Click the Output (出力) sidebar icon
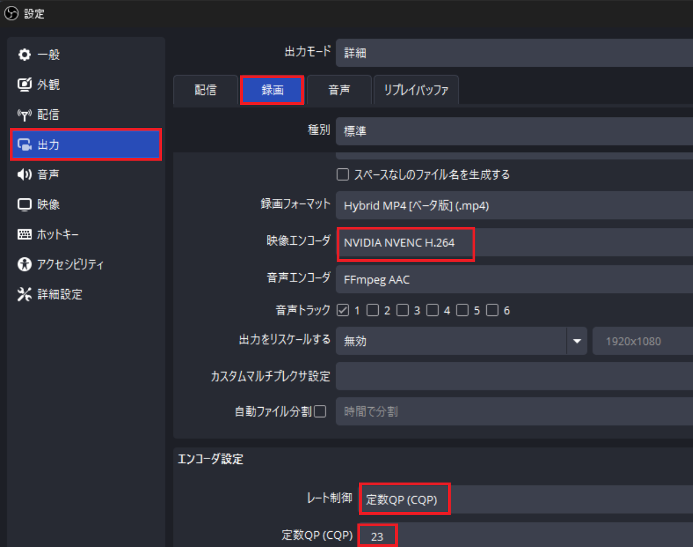This screenshot has width=693, height=547. point(25,145)
